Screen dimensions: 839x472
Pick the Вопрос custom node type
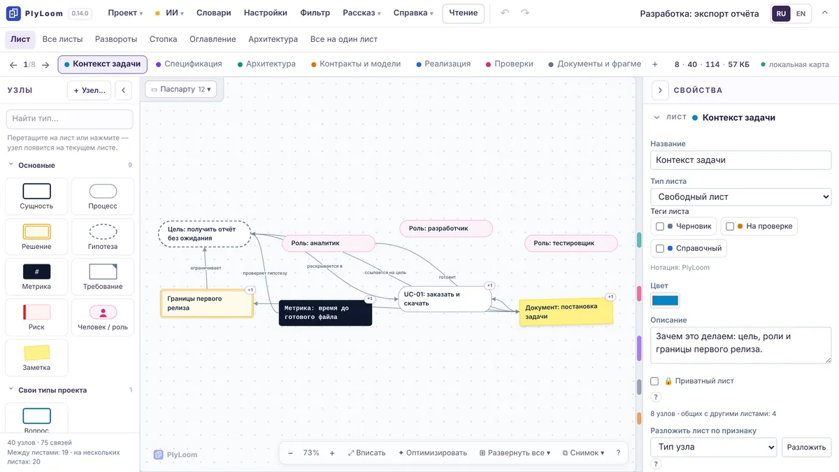coord(36,418)
